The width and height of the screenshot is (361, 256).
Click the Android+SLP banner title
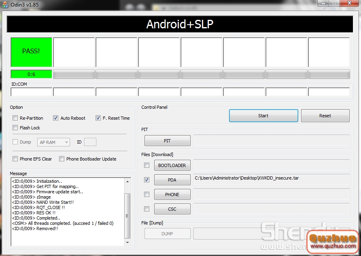point(180,24)
